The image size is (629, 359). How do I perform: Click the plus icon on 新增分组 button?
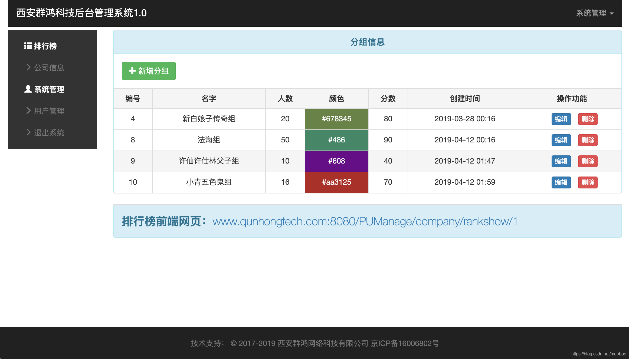point(132,71)
